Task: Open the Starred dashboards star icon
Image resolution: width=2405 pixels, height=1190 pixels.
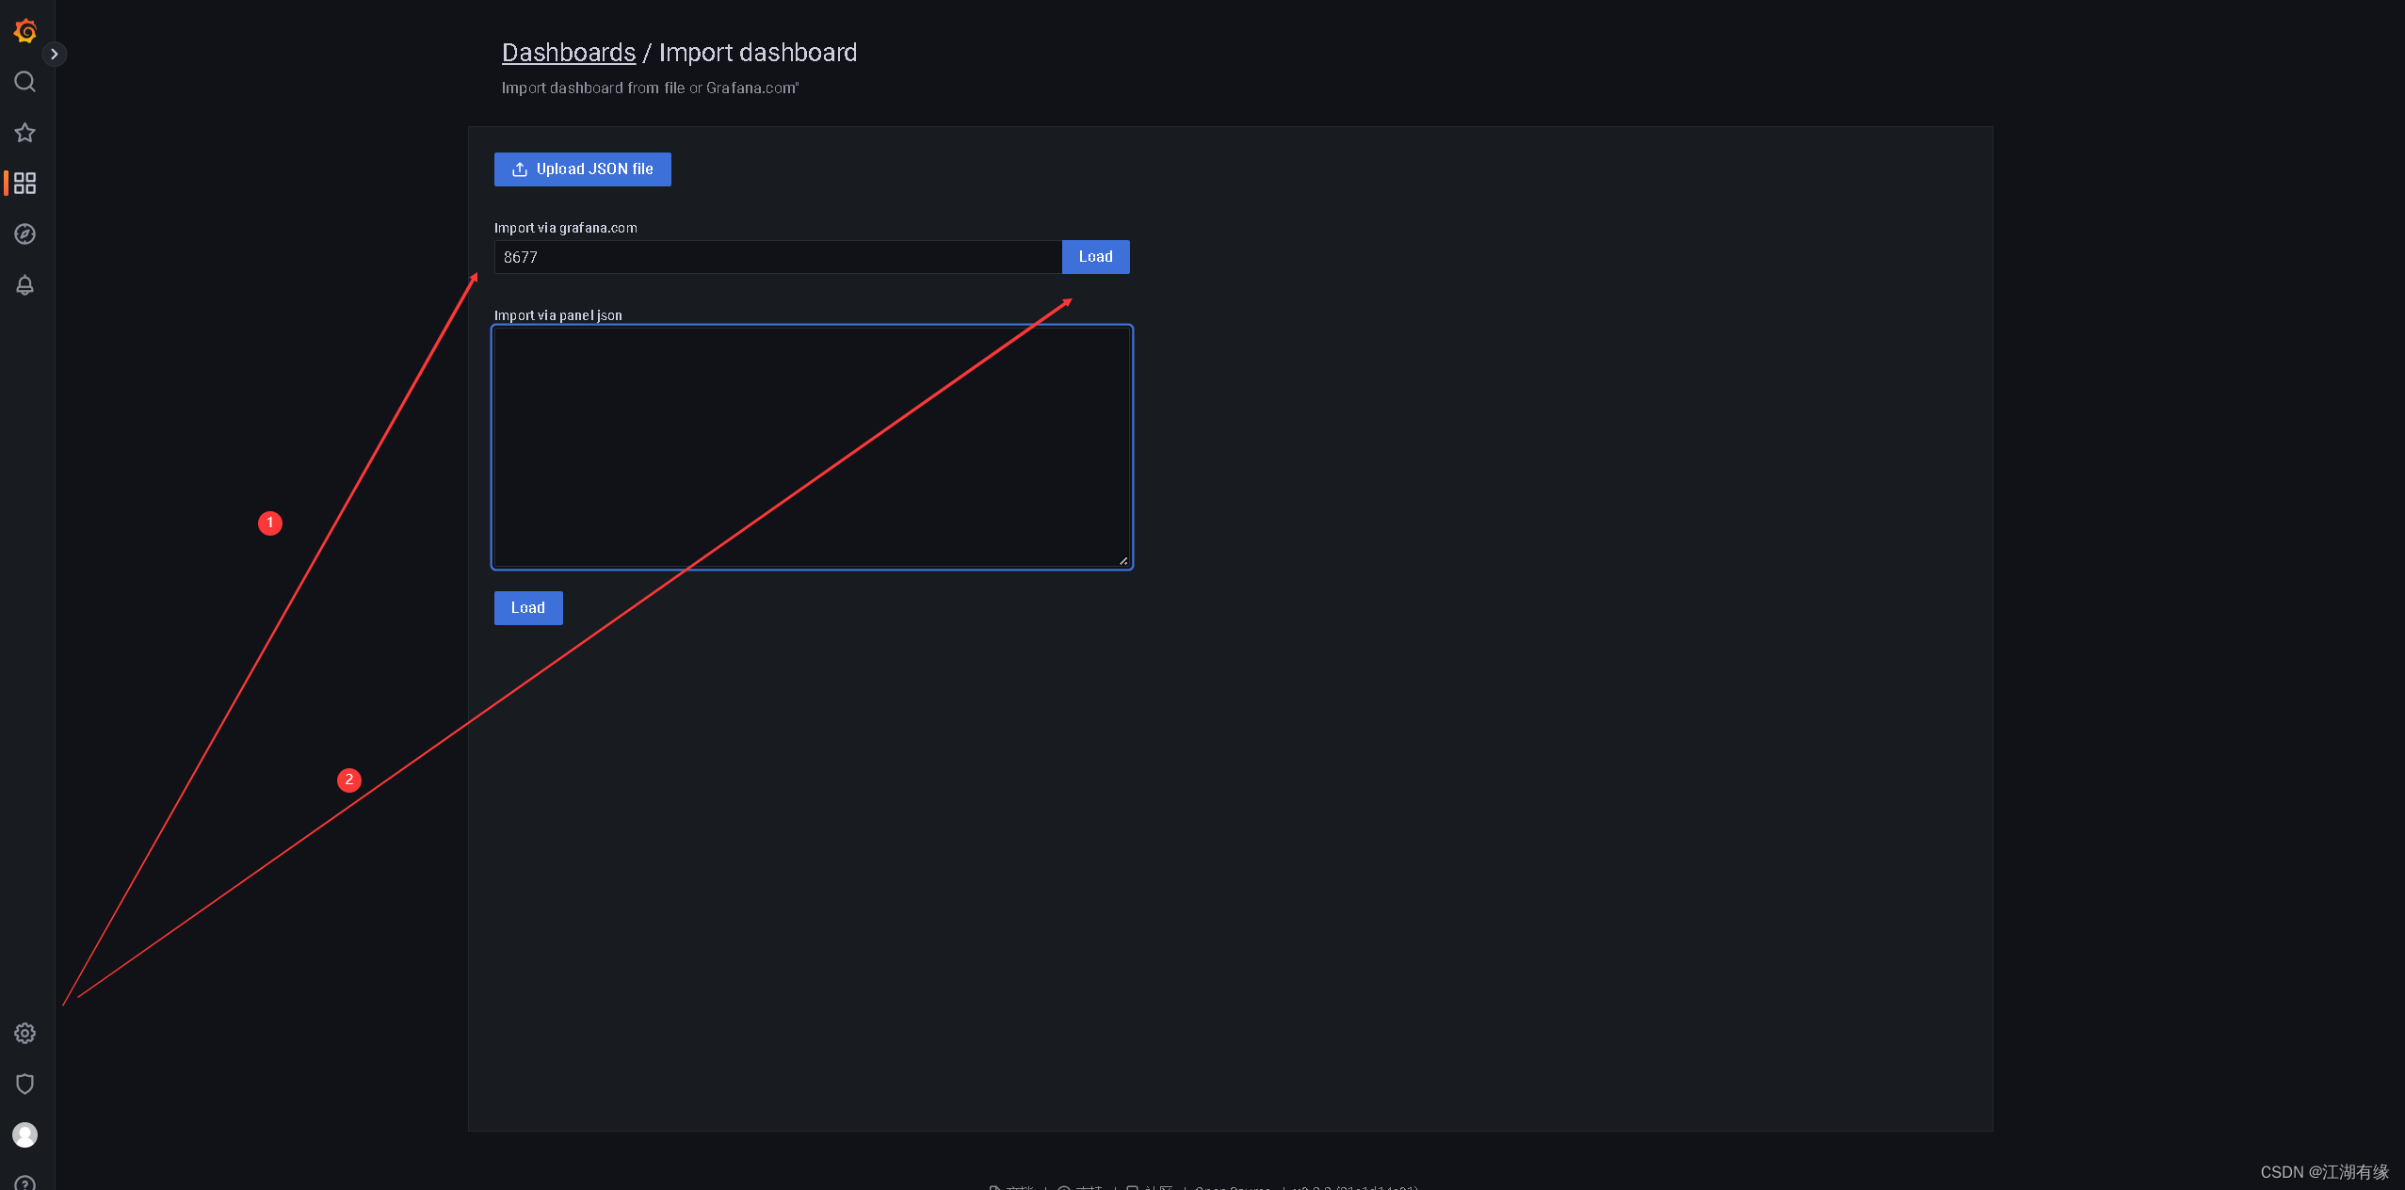Action: (x=25, y=133)
